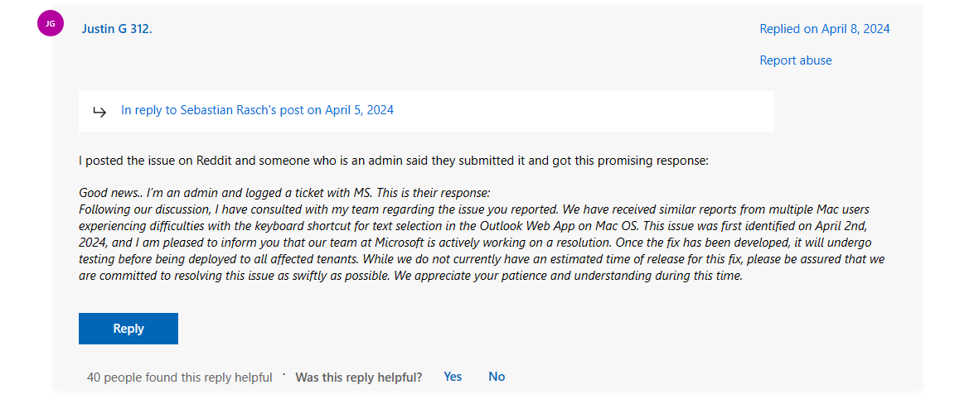Screen dimensions: 979x404
Task: Click the italic Good news line
Action: [x=284, y=192]
